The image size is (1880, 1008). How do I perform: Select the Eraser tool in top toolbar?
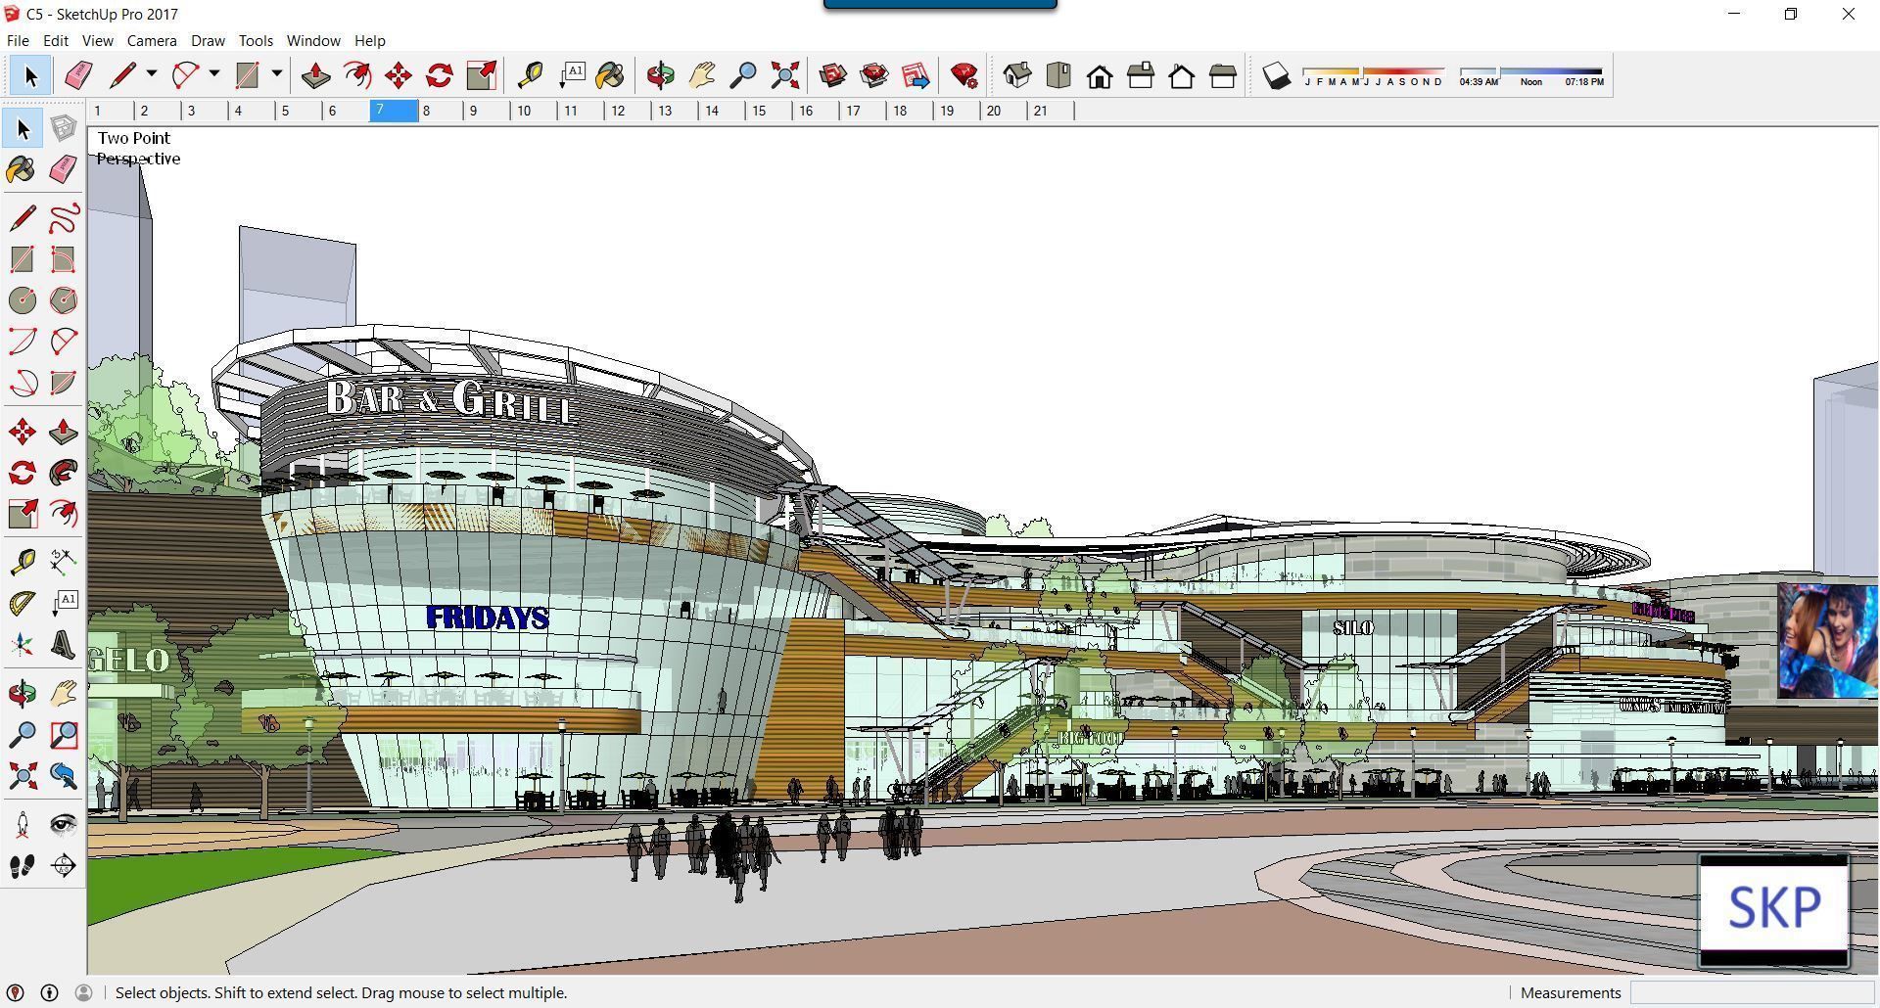click(x=77, y=75)
